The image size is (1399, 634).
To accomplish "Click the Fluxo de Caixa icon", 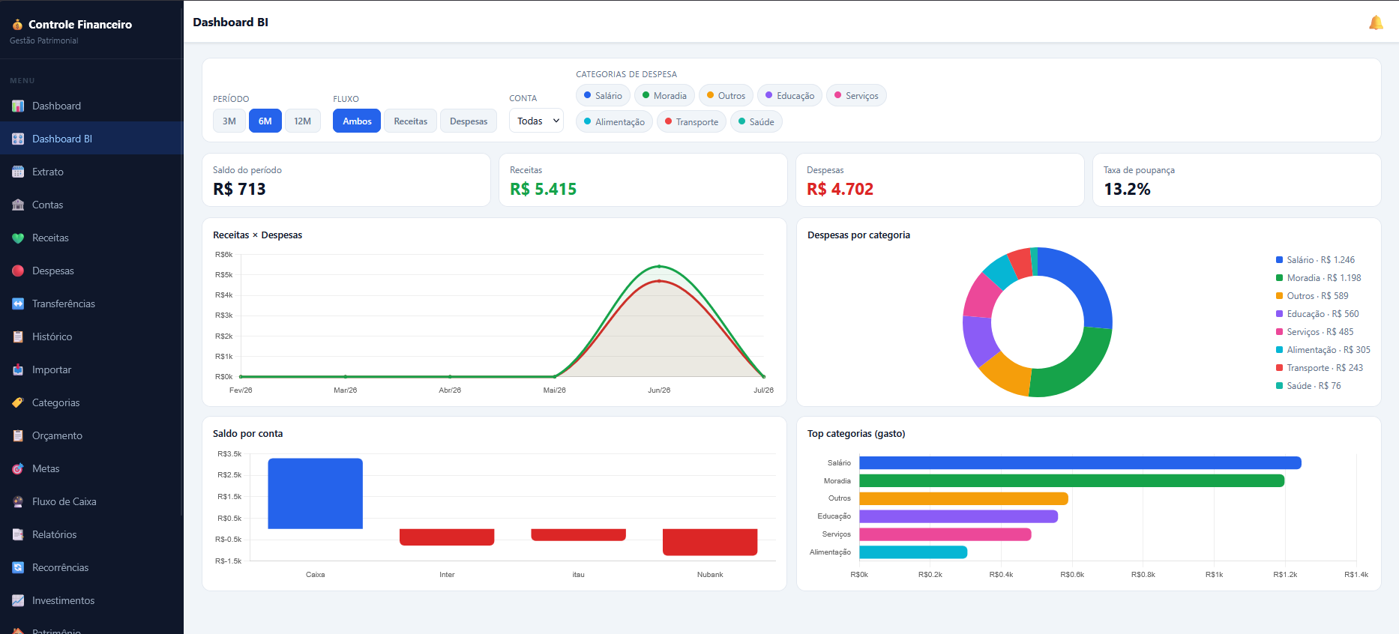I will pos(18,501).
